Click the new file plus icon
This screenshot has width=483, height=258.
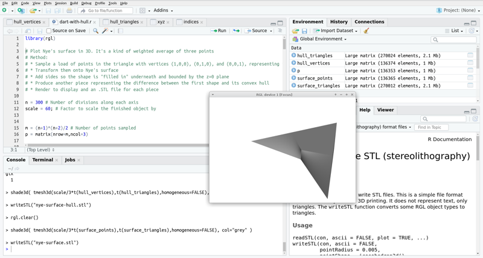pyautogui.click(x=5, y=10)
